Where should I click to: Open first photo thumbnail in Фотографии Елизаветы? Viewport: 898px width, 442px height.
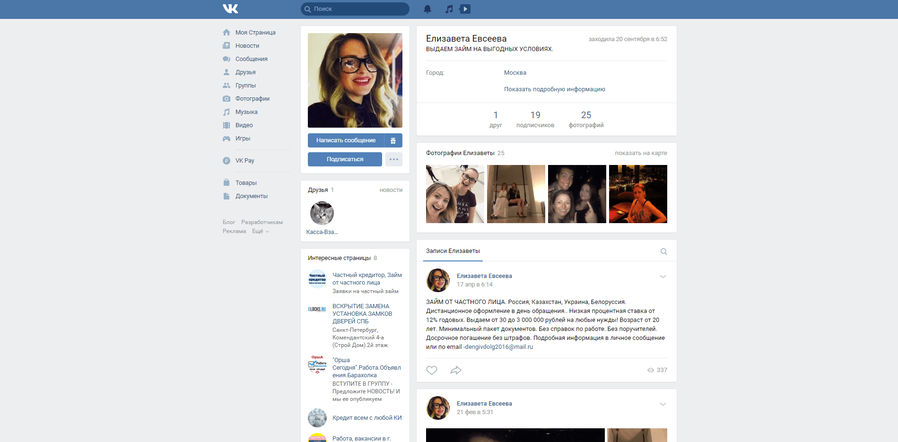point(454,194)
